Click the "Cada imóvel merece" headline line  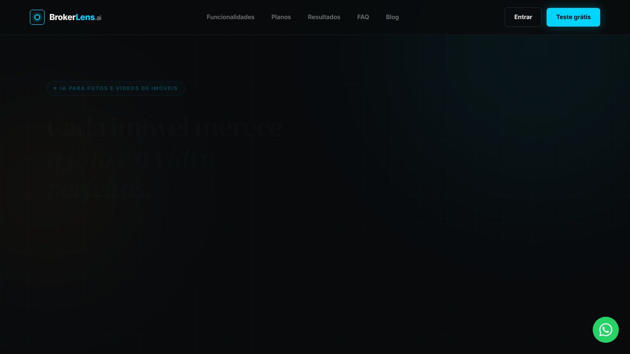click(x=165, y=127)
